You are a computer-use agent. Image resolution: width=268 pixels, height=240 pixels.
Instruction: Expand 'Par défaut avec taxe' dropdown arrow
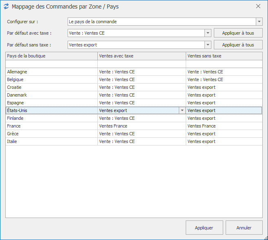click(208, 33)
